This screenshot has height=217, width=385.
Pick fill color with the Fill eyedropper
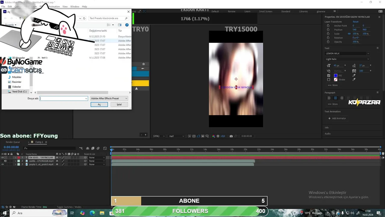pyautogui.click(x=354, y=75)
